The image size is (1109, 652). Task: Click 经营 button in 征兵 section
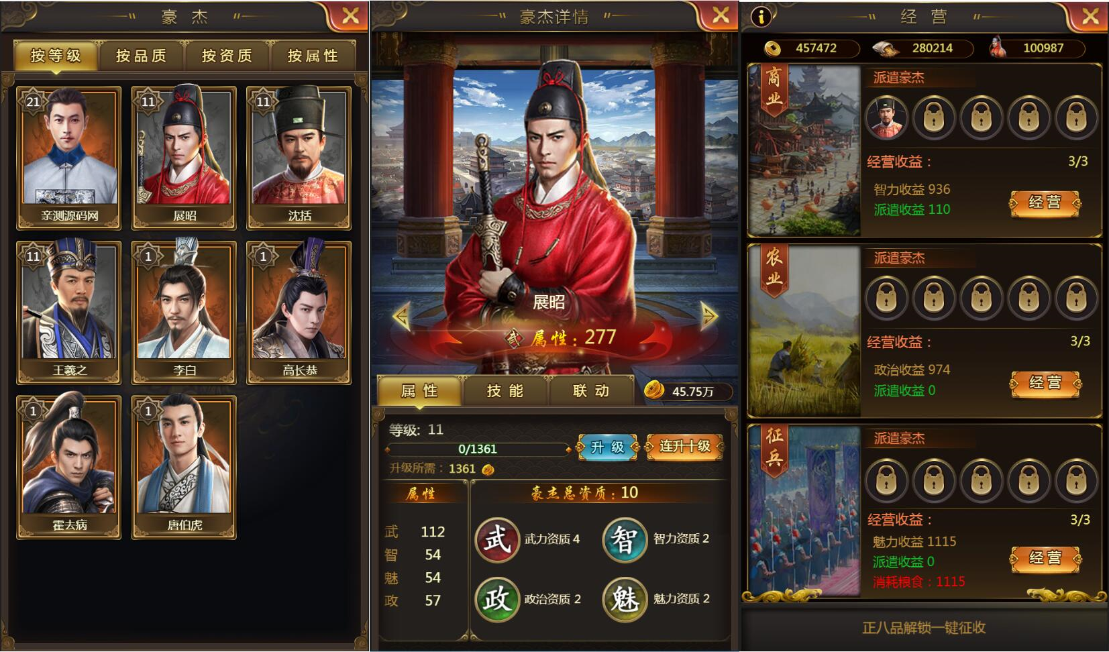pos(1045,558)
